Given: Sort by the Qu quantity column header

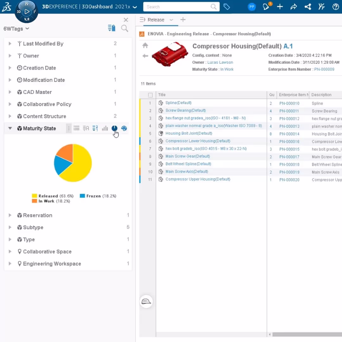Looking at the screenshot, I should [272, 95].
